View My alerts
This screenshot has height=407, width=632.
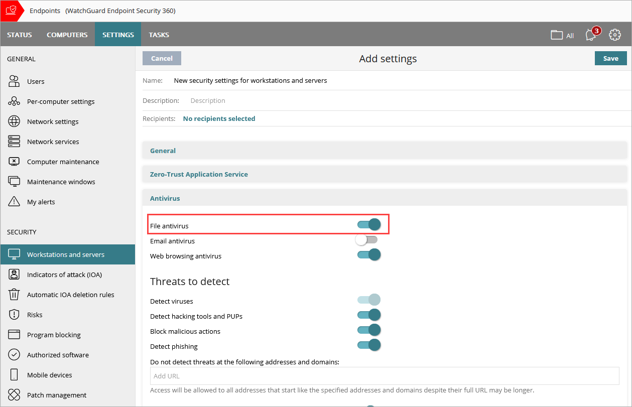point(14,201)
